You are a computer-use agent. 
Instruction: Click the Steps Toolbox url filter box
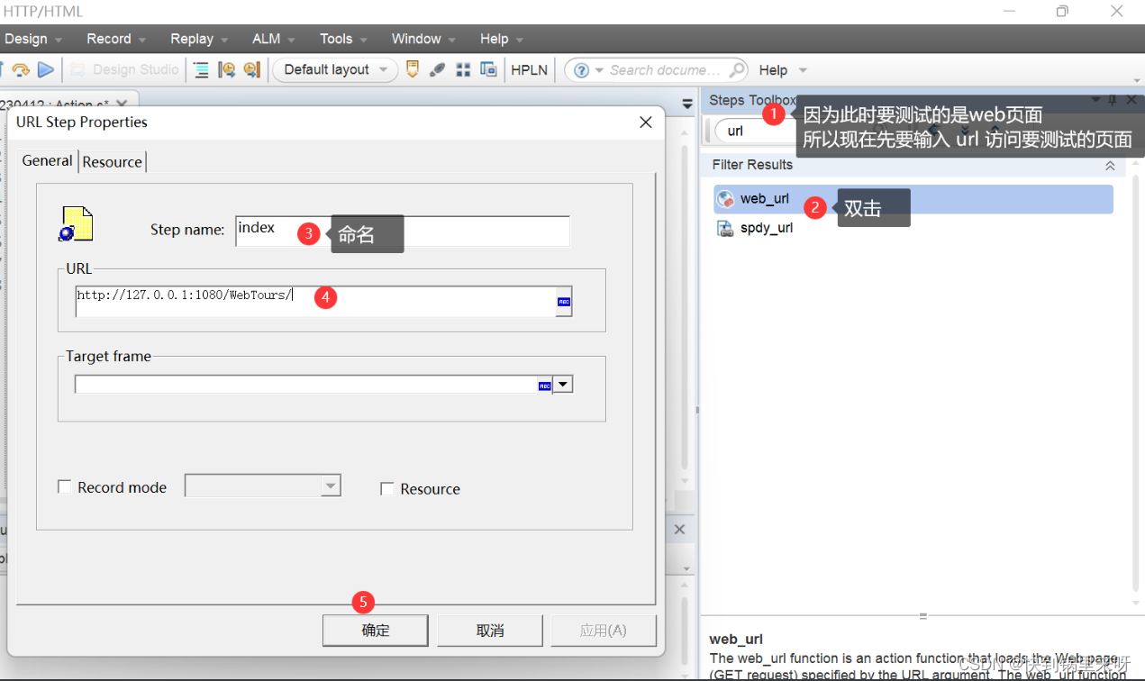coord(755,131)
